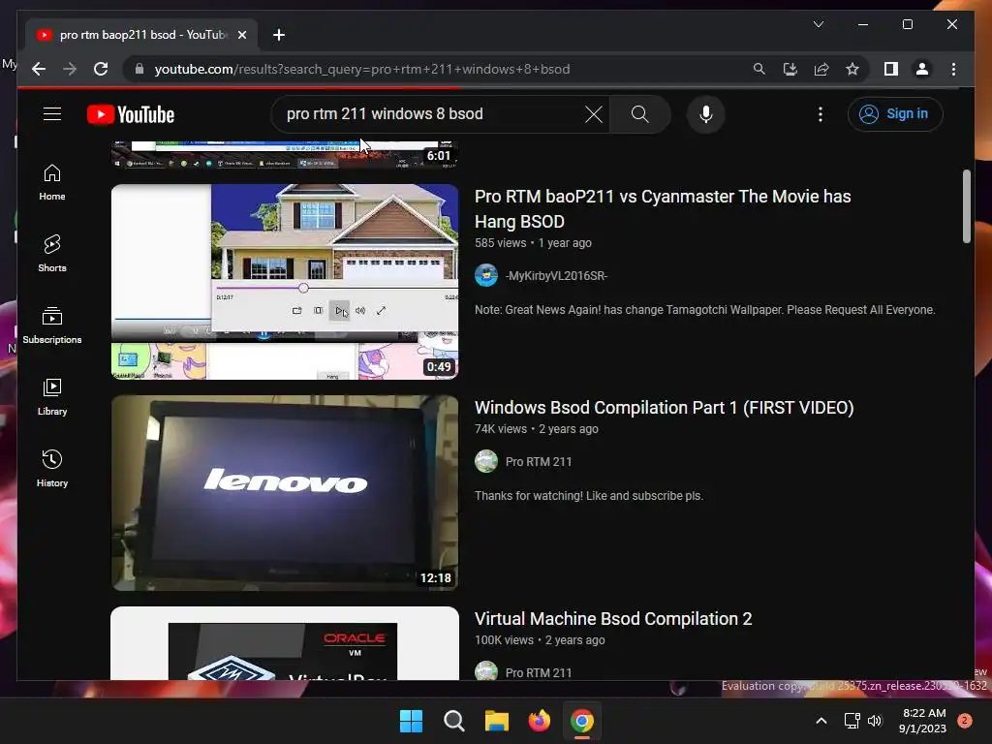Open Subscriptions in sidebar
Screen dimensions: 992x744
click(52, 325)
